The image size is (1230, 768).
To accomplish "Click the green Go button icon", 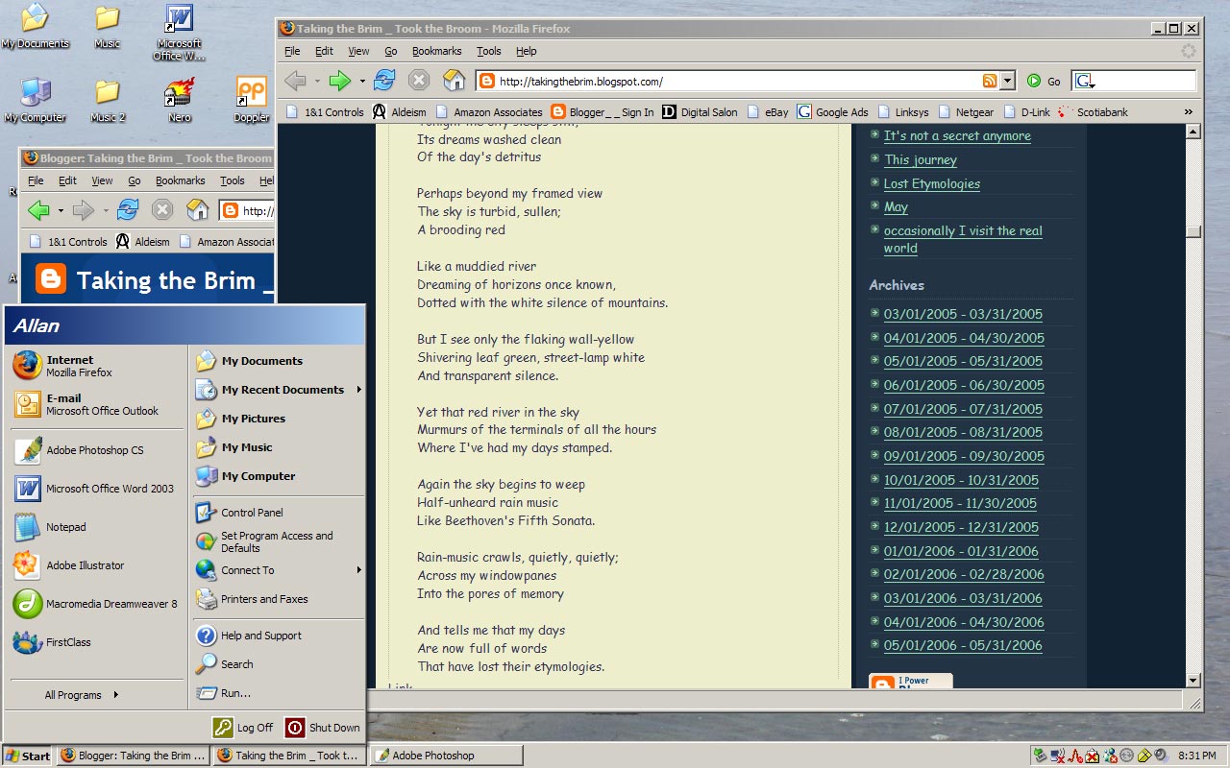I will (1034, 82).
